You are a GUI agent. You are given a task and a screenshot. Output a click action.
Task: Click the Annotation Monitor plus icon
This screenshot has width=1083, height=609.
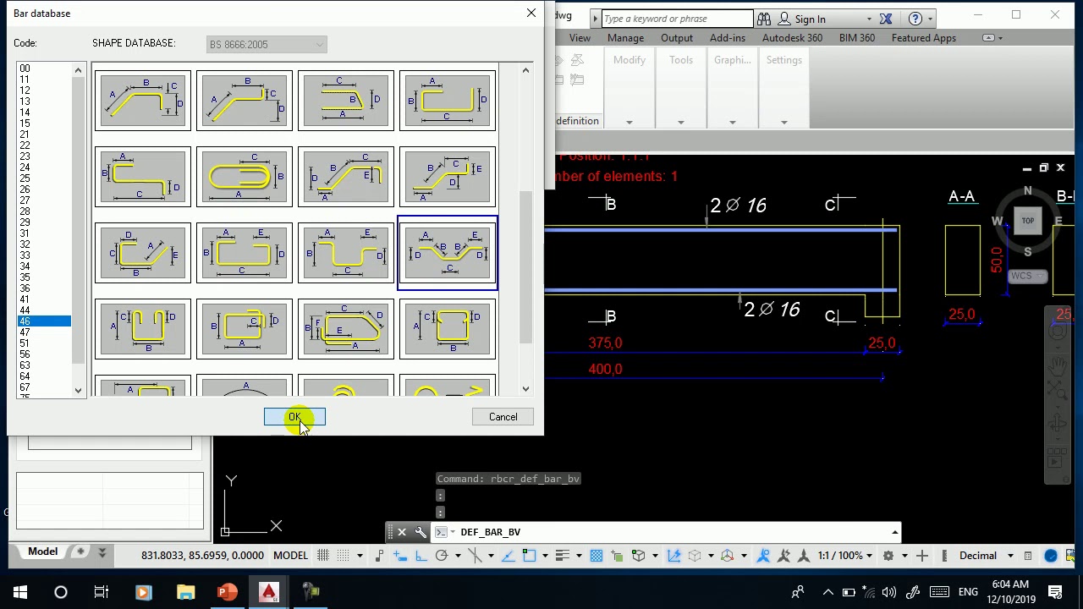tap(922, 556)
